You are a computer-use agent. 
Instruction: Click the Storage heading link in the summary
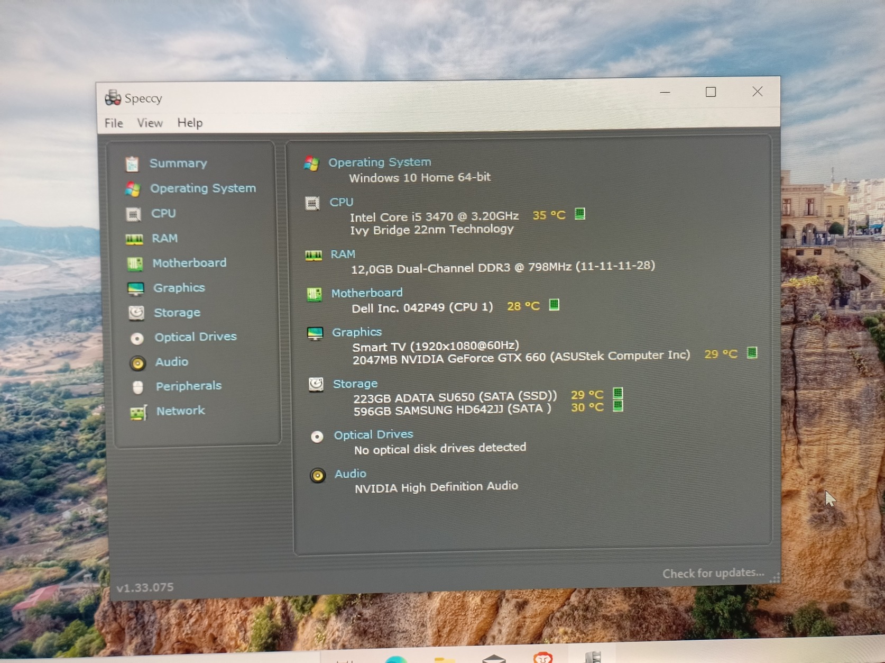pos(355,384)
